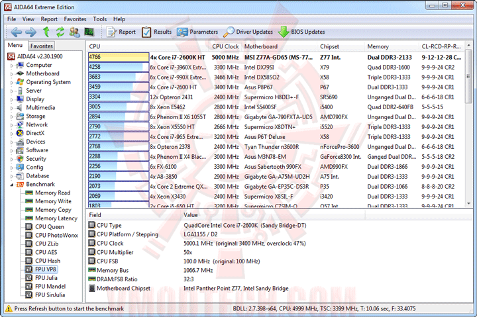The height and width of the screenshot is (317, 477).
Task: Click the Report toolbar button
Action: [x=121, y=32]
